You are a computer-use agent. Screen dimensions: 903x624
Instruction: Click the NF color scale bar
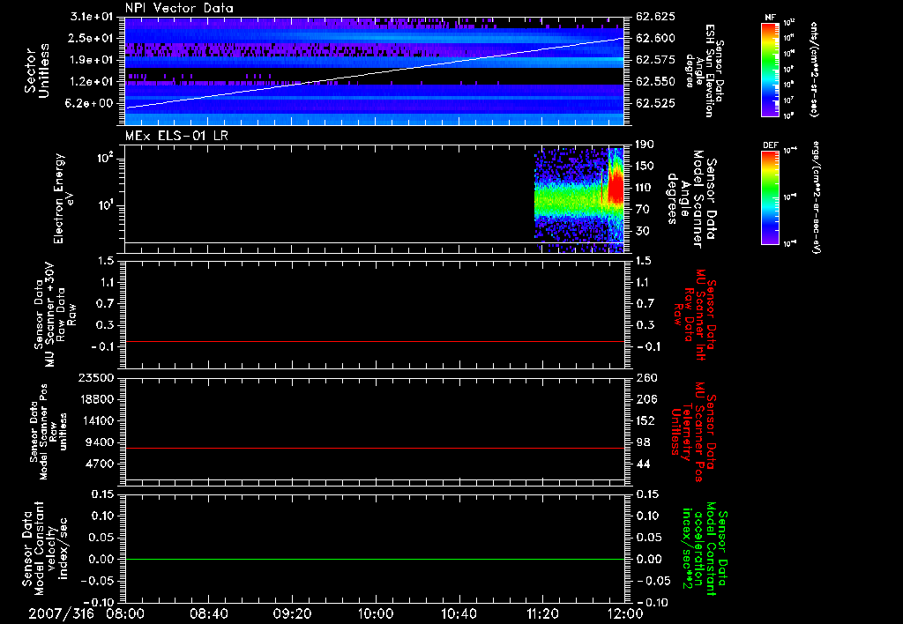(770, 69)
